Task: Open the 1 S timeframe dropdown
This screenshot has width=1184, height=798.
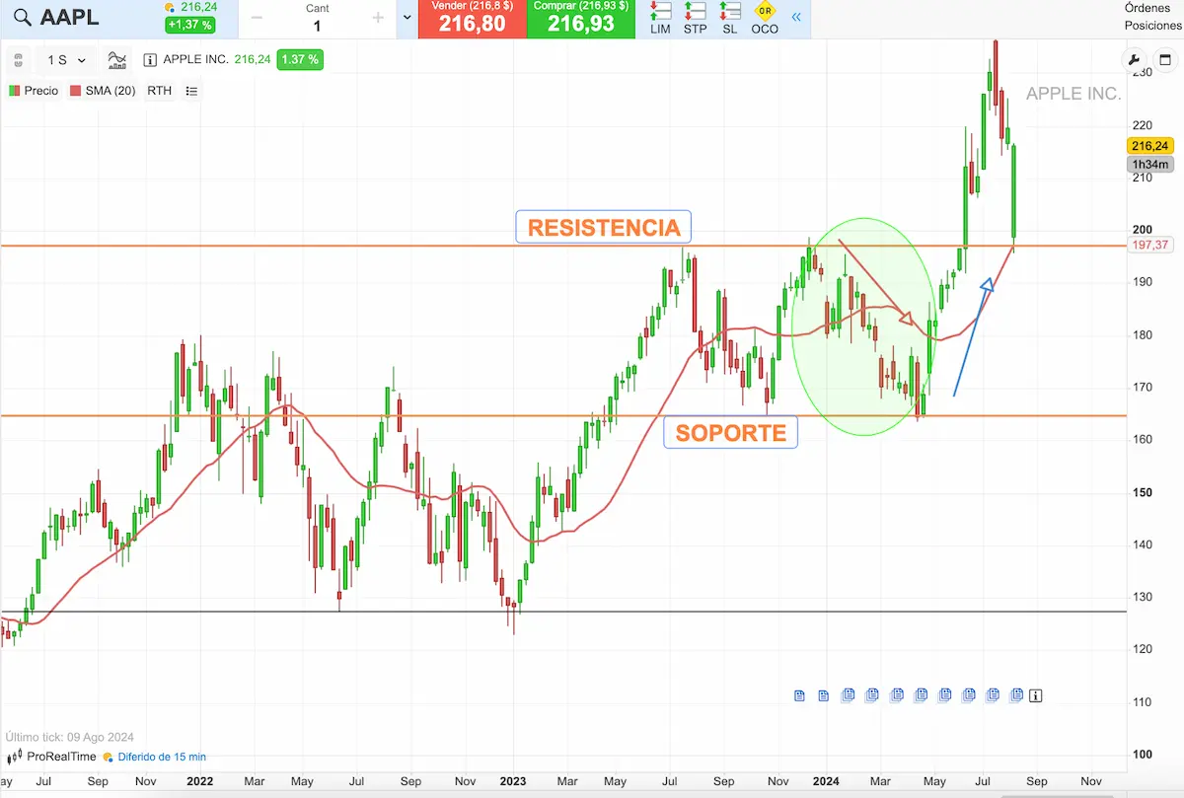Action: [66, 60]
